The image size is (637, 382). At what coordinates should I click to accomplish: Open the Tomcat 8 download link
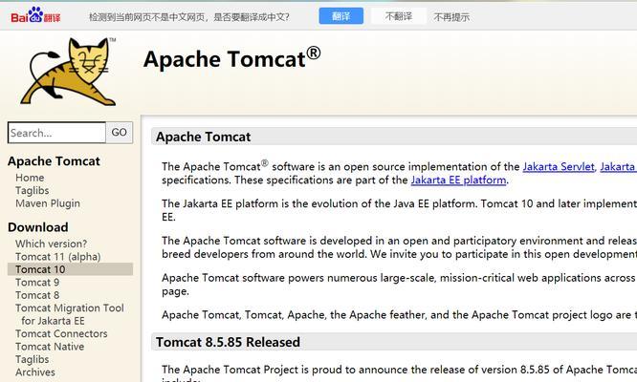point(37,295)
